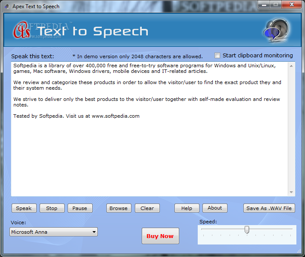Image resolution: width=305 pixels, height=257 pixels.
Task: Click the red Buy Now button
Action: tap(160, 236)
